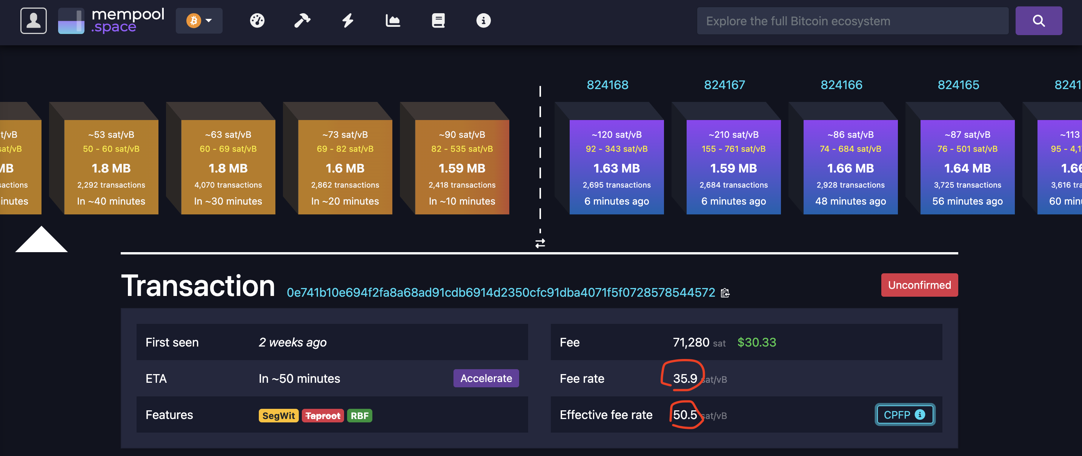Click block height link 824167
This screenshot has height=456, width=1082.
[x=725, y=85]
